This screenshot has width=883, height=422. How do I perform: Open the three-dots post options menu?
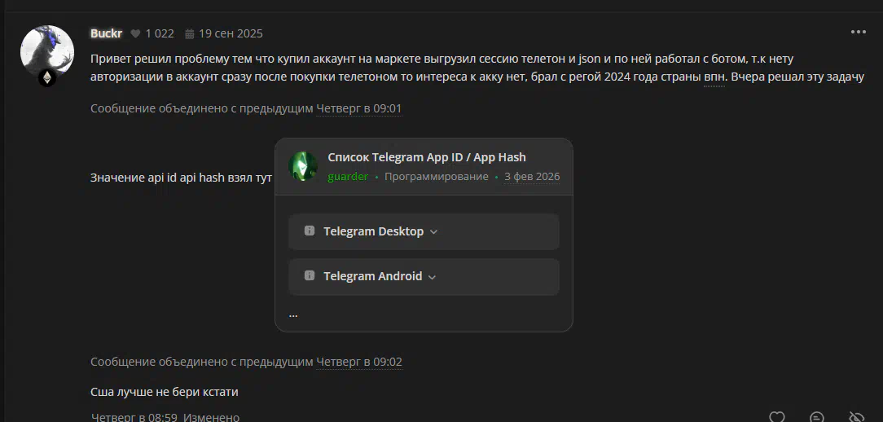(x=858, y=33)
